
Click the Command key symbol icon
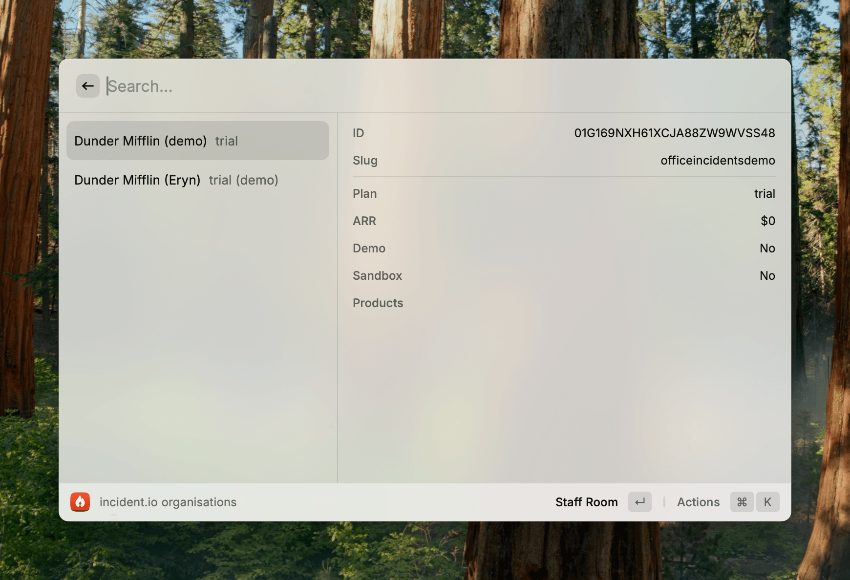(x=742, y=502)
